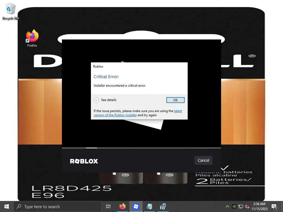Open the latest Roblox Installer version link

click(x=138, y=113)
